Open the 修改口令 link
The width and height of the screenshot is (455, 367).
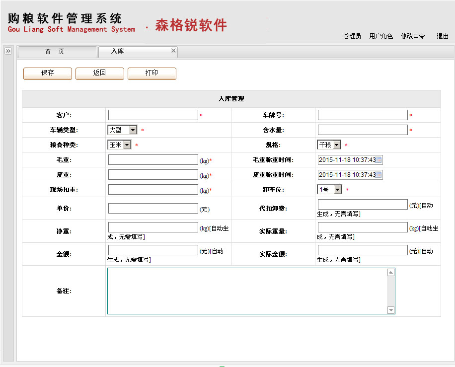click(413, 36)
